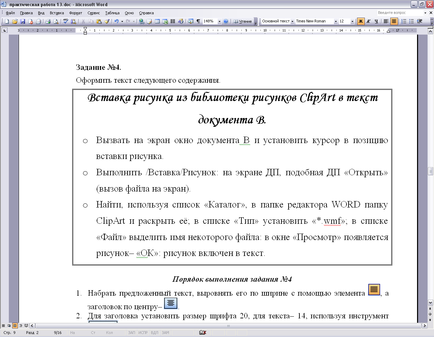Align text to the left
This screenshot has width=434, height=337.
coord(386,21)
